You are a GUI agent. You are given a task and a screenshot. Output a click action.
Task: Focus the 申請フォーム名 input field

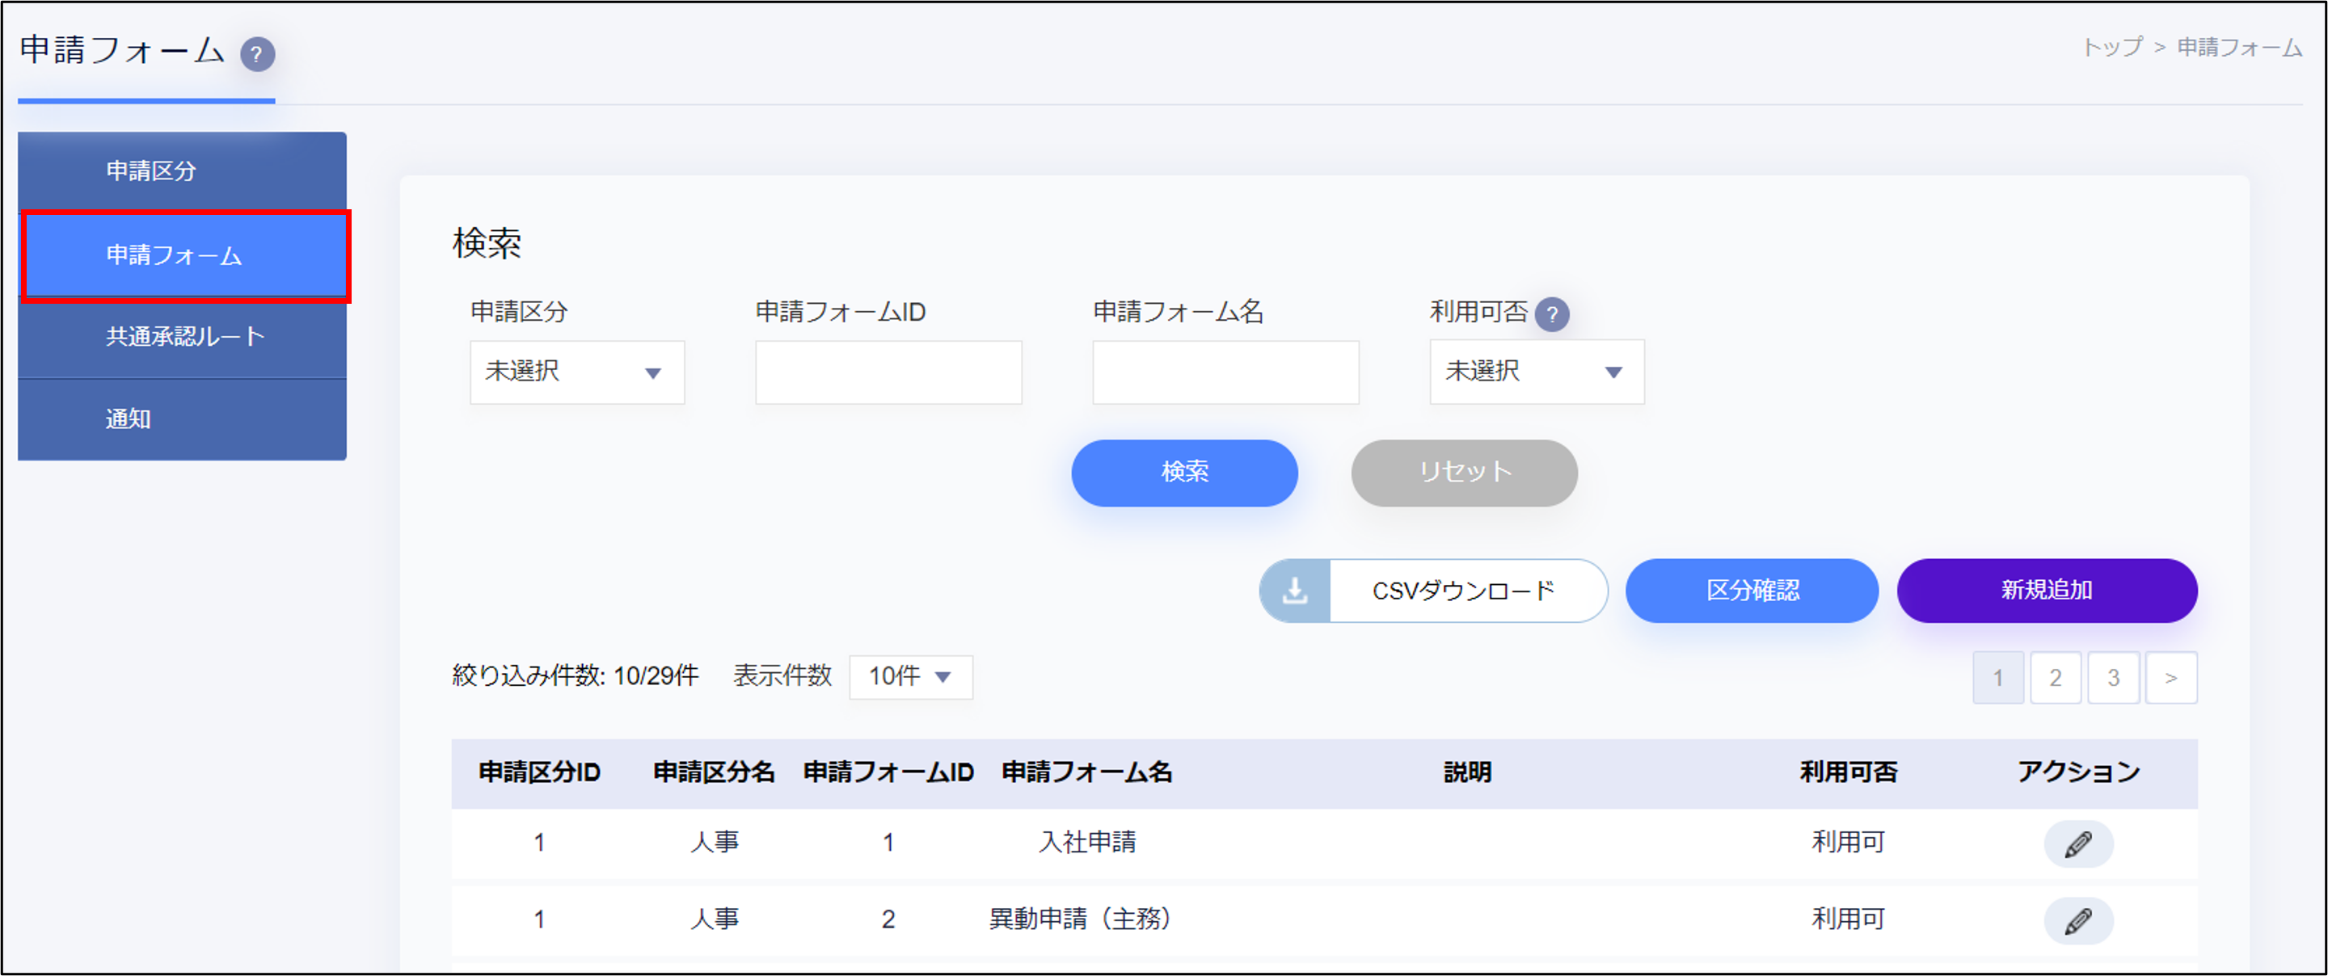[1225, 372]
